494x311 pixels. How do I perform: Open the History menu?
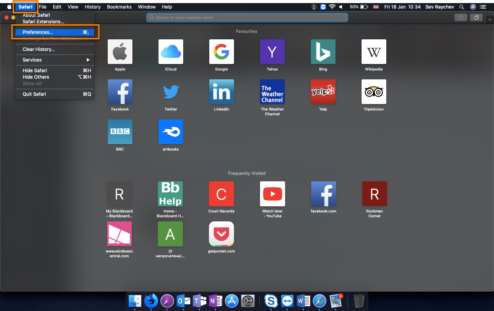coord(93,7)
